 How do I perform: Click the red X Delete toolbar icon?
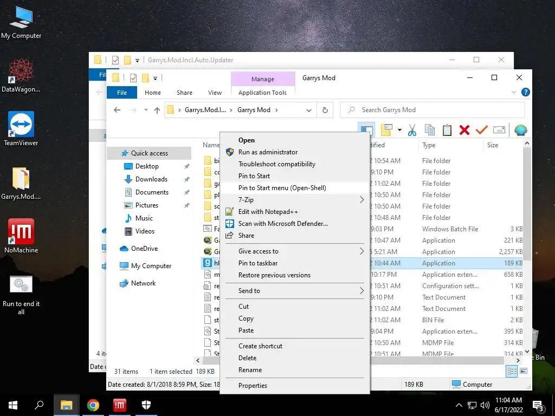(464, 130)
